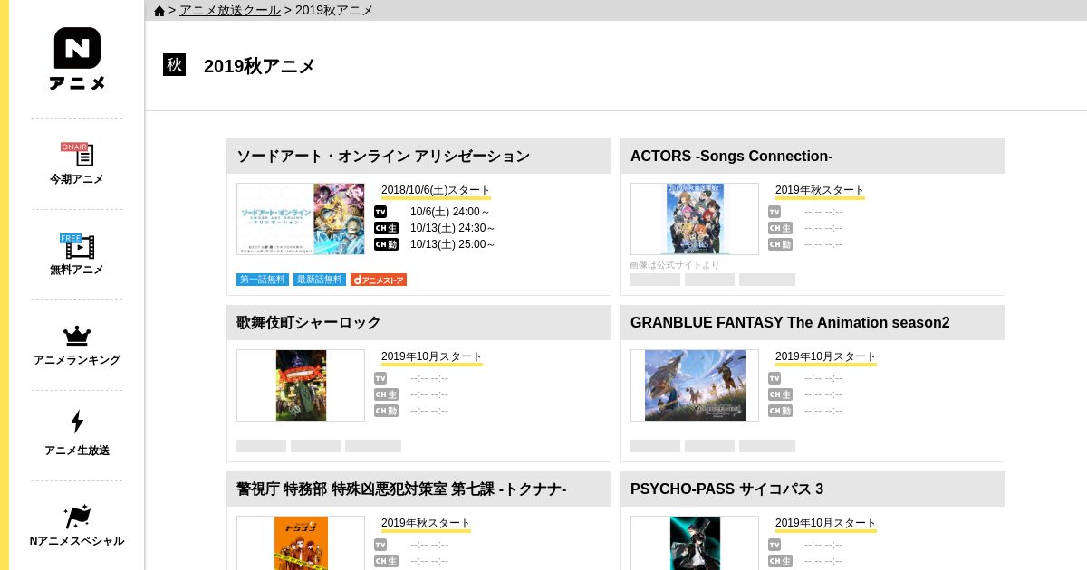Image resolution: width=1087 pixels, height=570 pixels.
Task: Click the アニメ放送クール breadcrumb link
Action: tap(230, 10)
